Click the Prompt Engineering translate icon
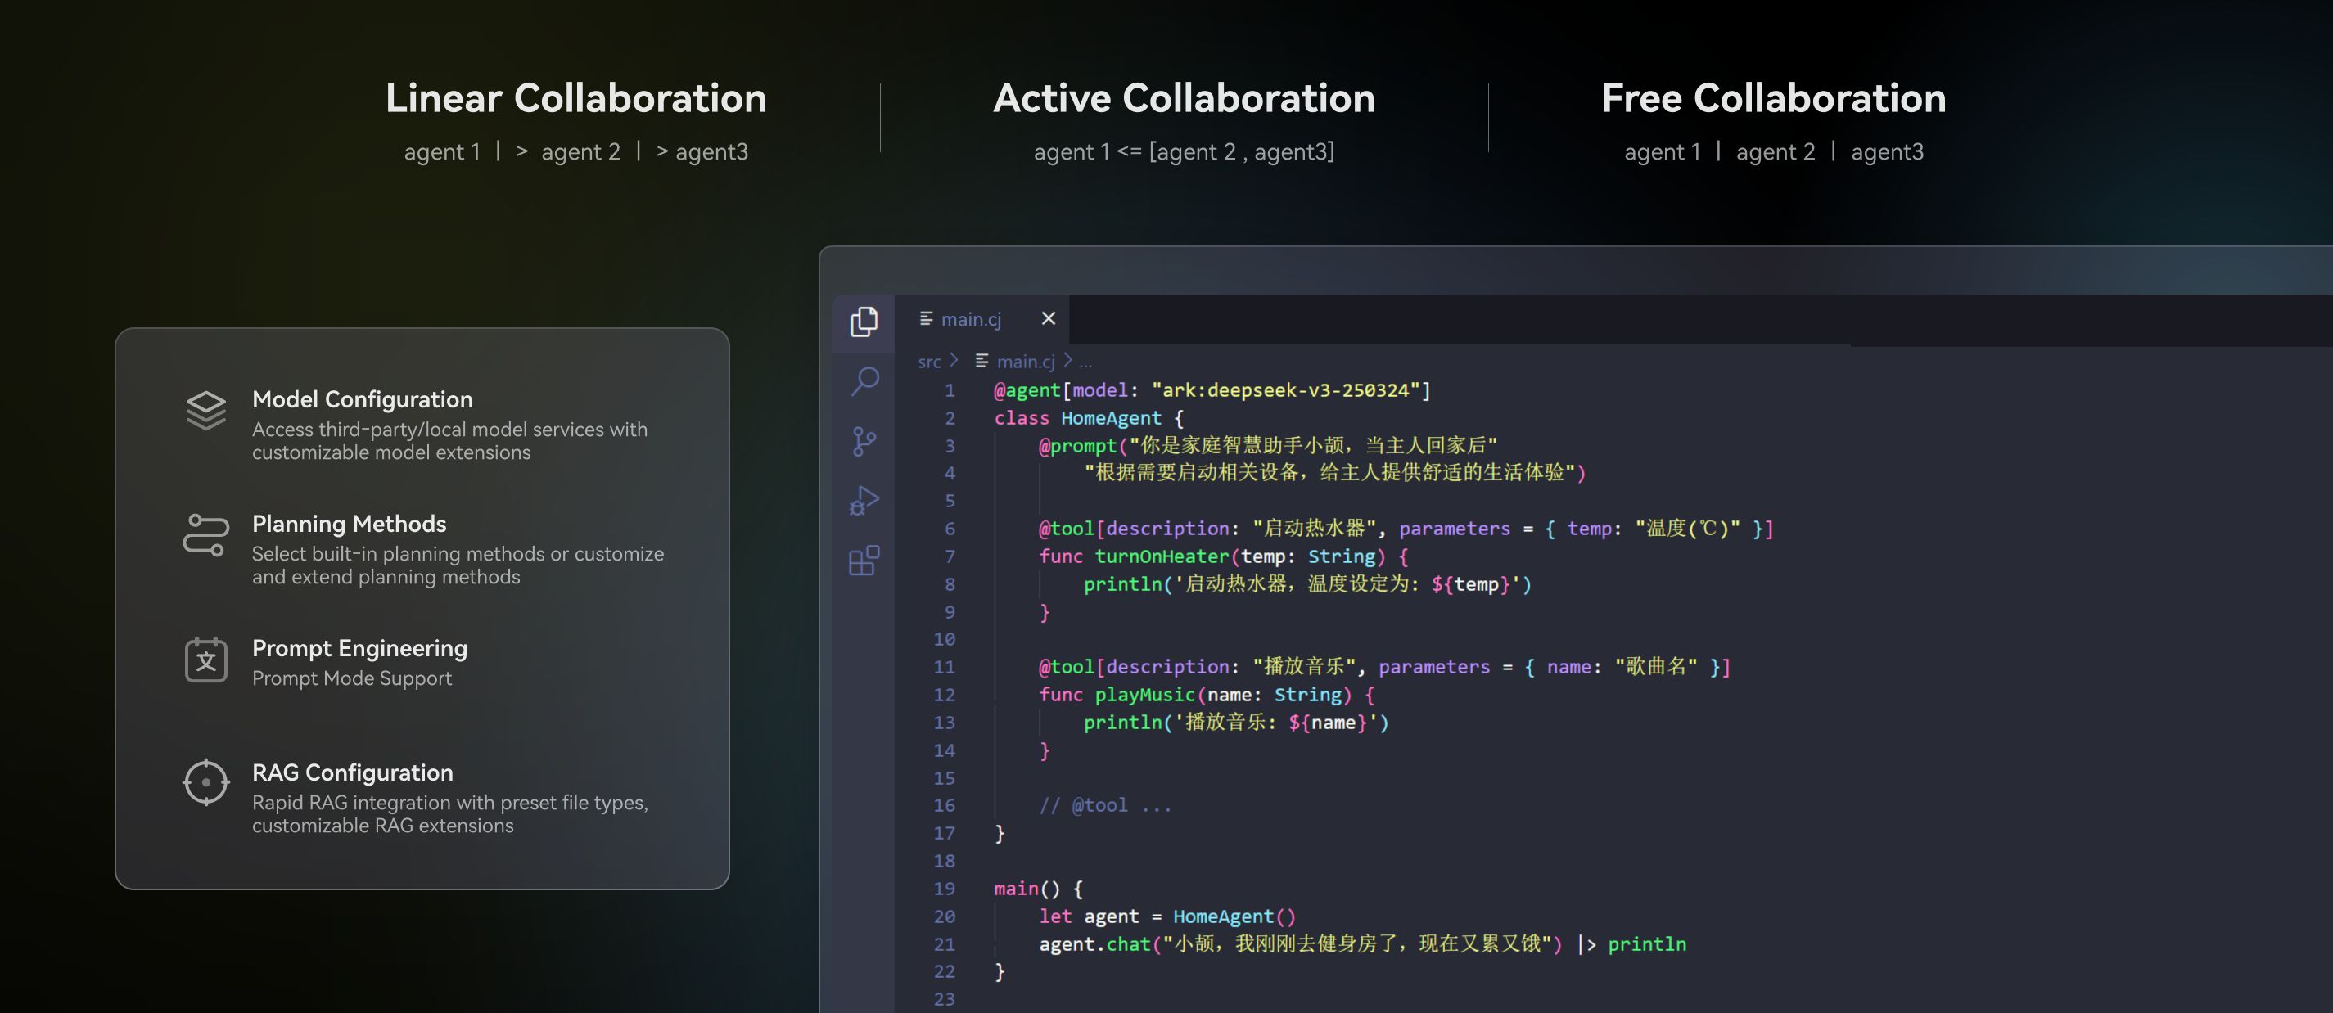This screenshot has width=2333, height=1013. click(206, 659)
